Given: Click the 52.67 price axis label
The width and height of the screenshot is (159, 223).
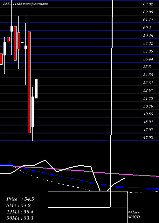Looking at the screenshot, I should 148,90.
